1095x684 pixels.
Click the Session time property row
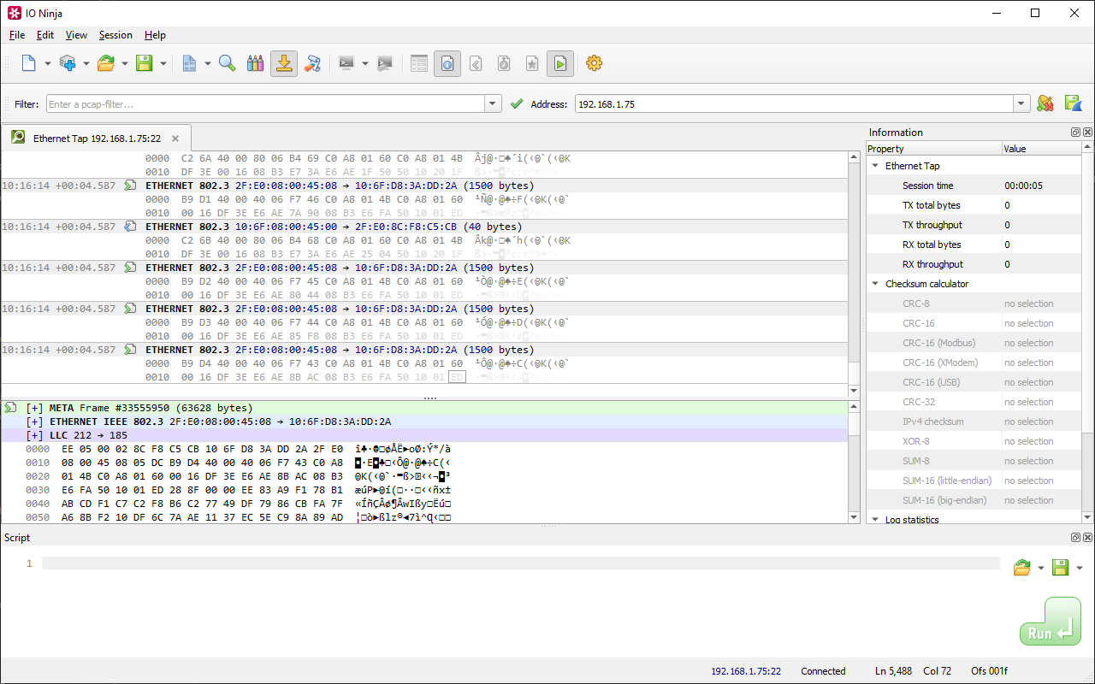(974, 186)
